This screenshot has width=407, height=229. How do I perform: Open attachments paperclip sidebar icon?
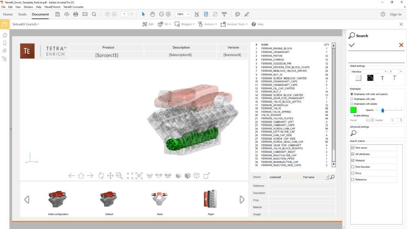5,50
